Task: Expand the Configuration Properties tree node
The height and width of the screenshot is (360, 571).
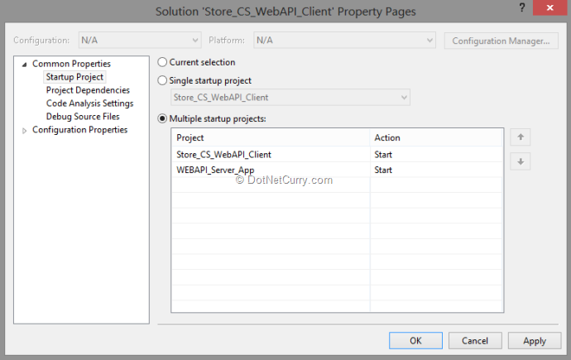Action: pos(24,131)
